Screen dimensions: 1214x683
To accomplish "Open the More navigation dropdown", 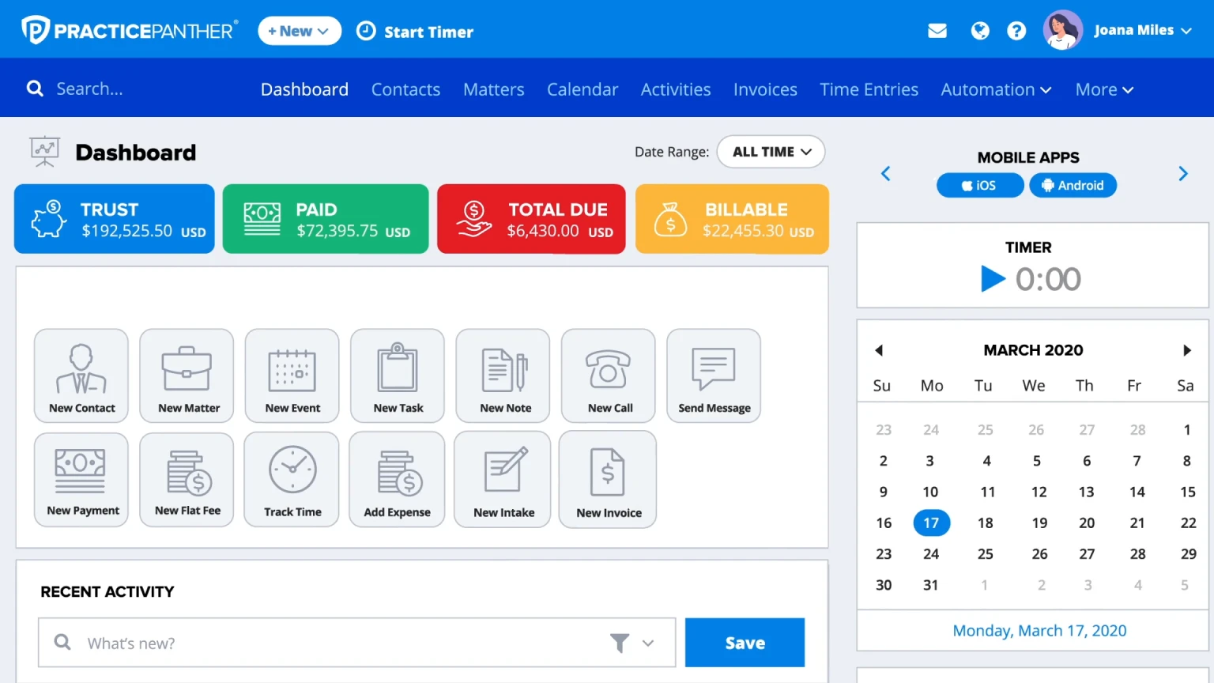I will [1103, 89].
